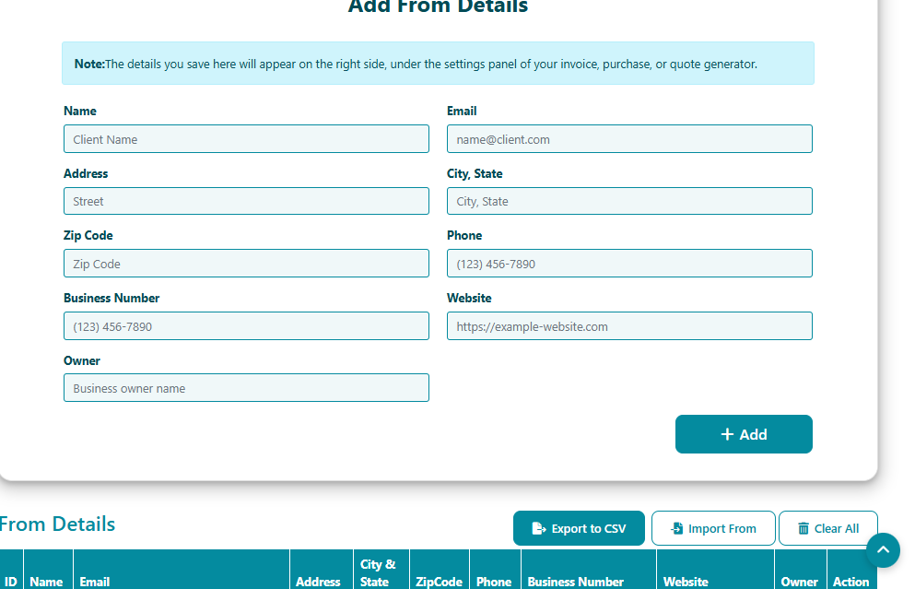Screen dimensions: 915x589
Task: Focus the Owner name field
Action: (x=246, y=388)
